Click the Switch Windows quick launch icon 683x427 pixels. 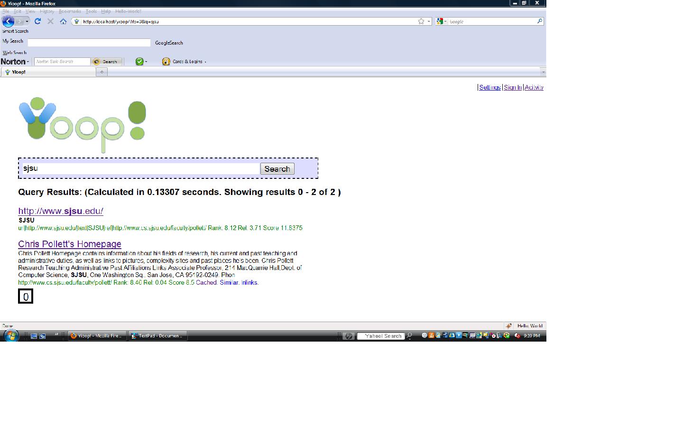click(x=42, y=336)
